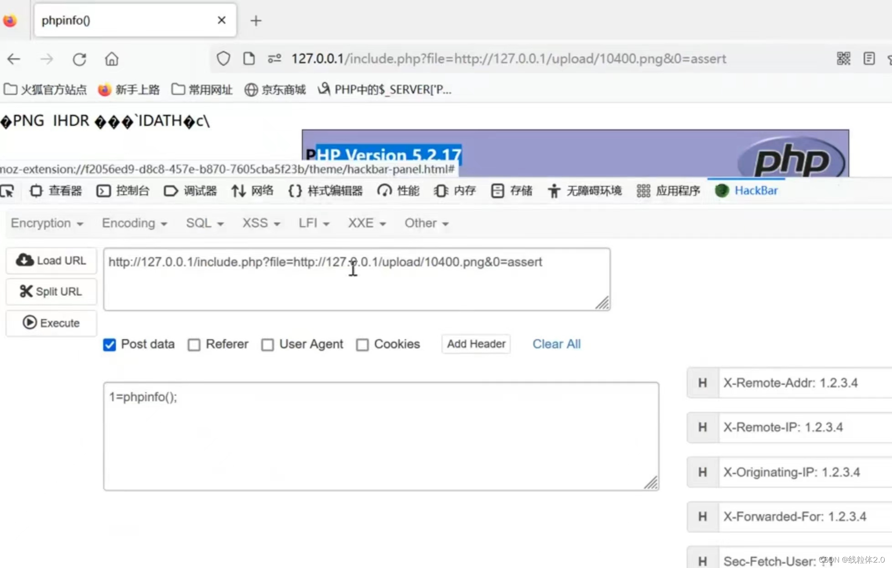This screenshot has width=892, height=568.
Task: Open the PHP中的$_SERVER bookmark
Action: pyautogui.click(x=384, y=89)
